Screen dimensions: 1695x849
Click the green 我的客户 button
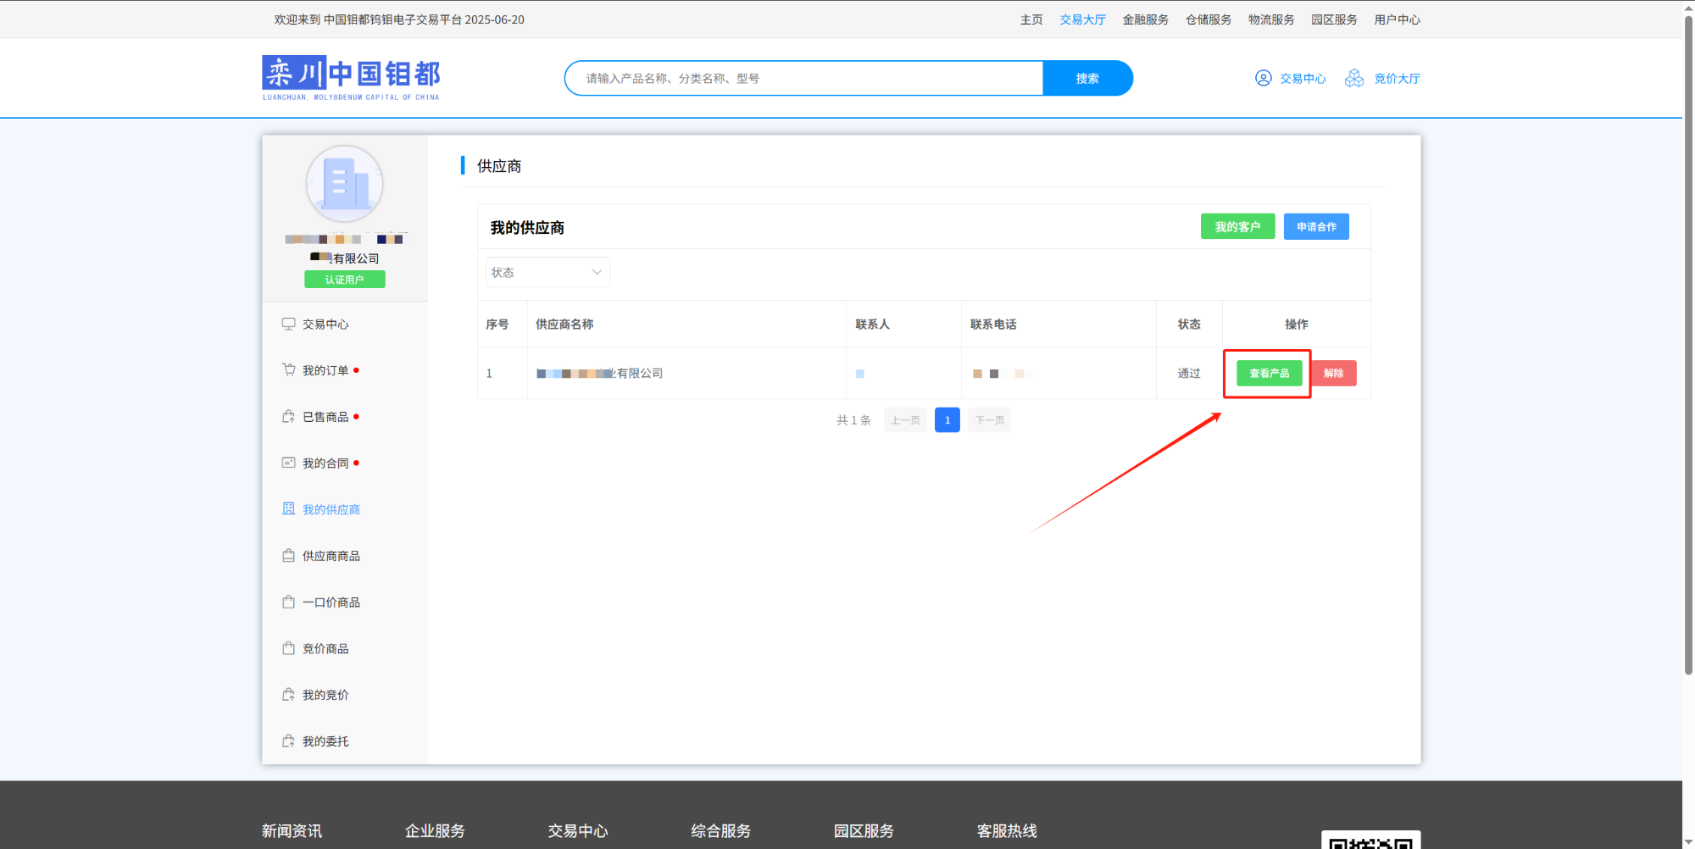[1237, 227]
